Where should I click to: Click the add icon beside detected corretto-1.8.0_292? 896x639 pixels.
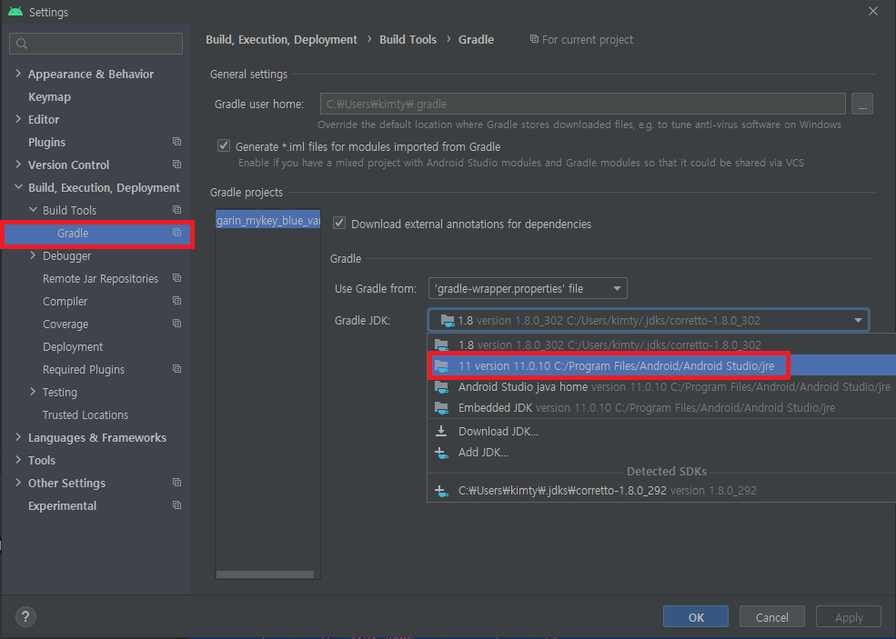pos(441,491)
